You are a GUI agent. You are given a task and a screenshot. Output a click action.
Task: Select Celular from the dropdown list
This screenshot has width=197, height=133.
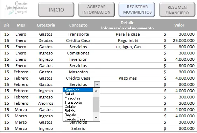click(78, 106)
